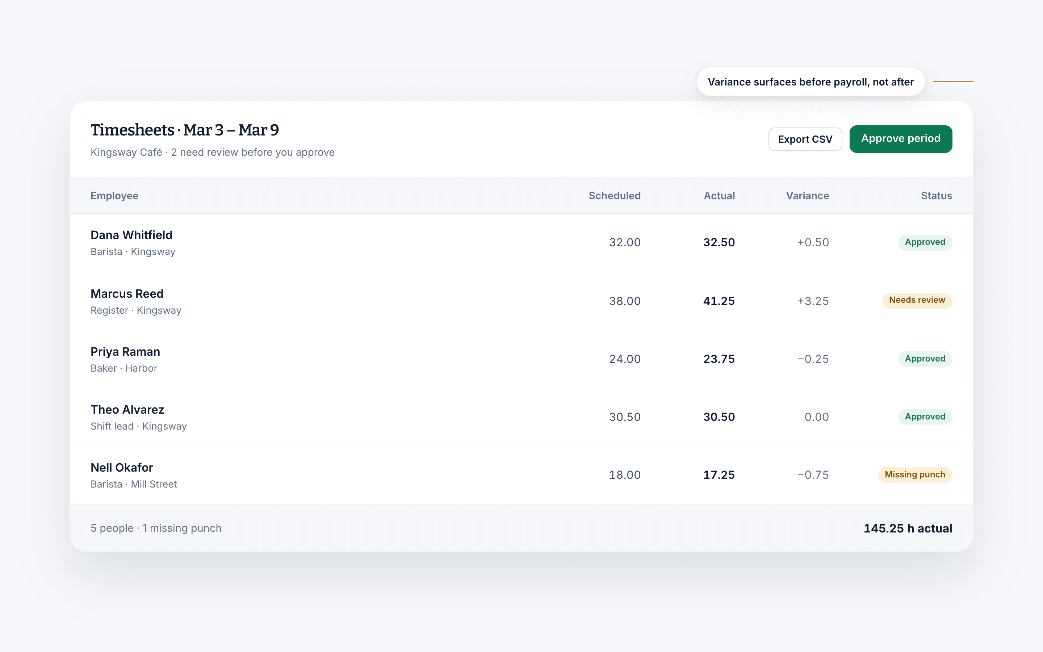Screen dimensions: 1043x652
Task: Click Baker · Harbor role text
Action: (x=124, y=368)
